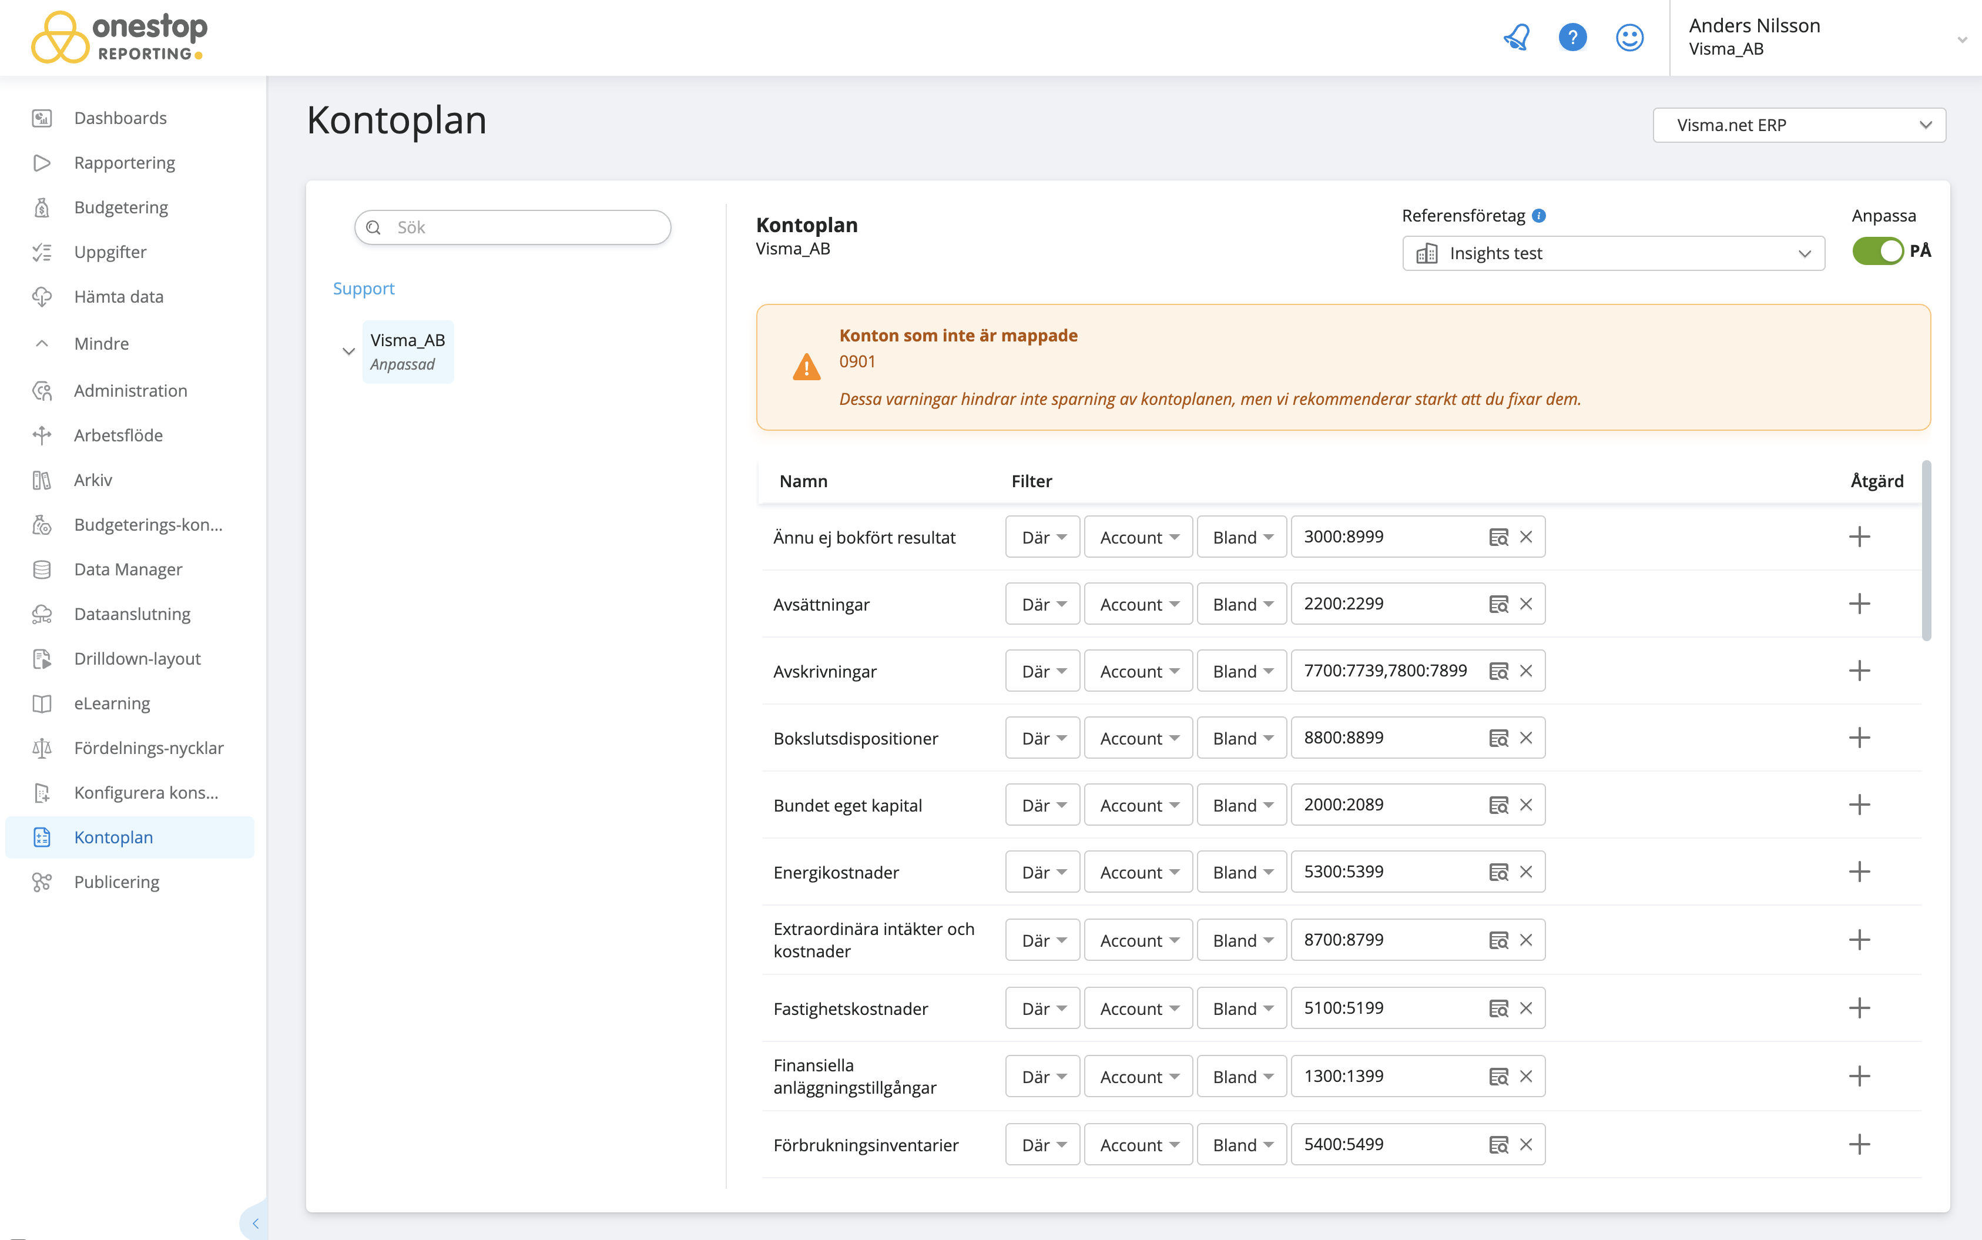Click the smiley feedback icon
Viewport: 1982px width, 1240px height.
(1629, 37)
